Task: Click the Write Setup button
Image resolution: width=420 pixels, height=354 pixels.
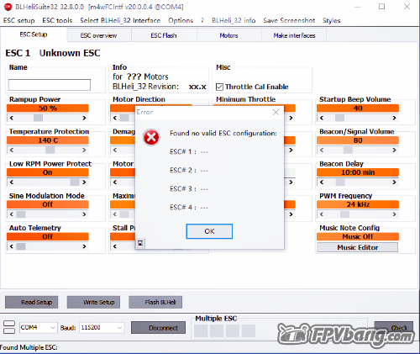Action: [x=93, y=302]
